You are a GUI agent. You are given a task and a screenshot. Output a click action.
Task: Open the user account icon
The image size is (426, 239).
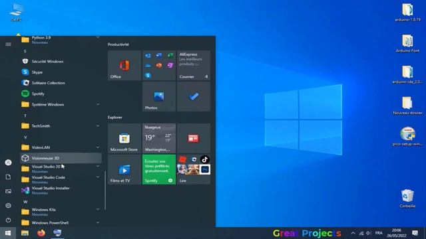tap(8, 163)
